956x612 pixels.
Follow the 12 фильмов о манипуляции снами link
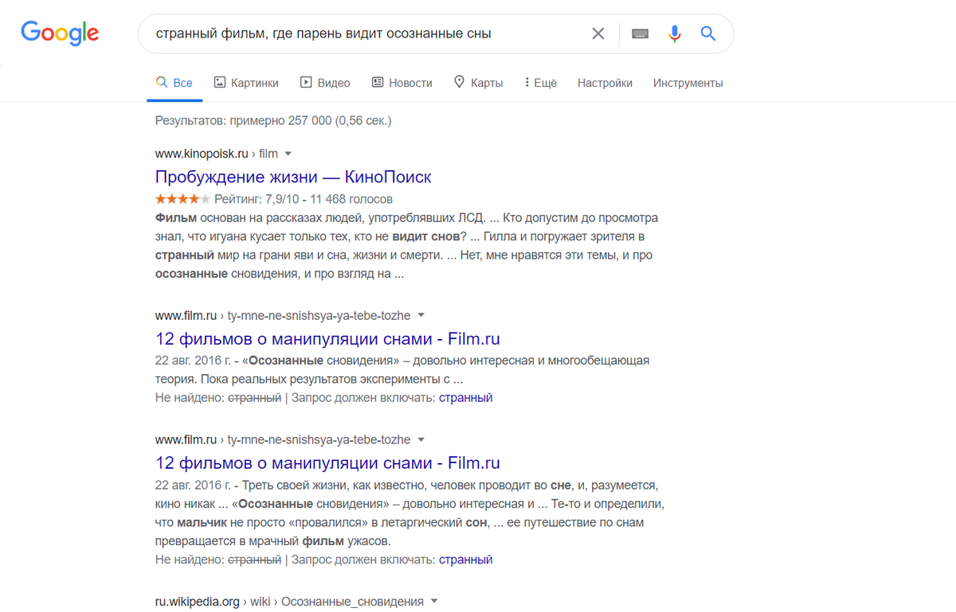327,338
